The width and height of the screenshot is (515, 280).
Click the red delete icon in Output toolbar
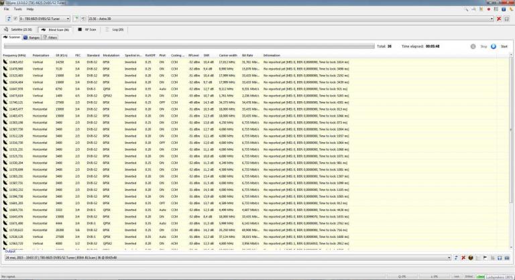(463, 257)
